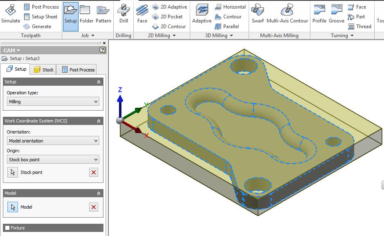Open Setup Sheet tool

click(x=40, y=17)
